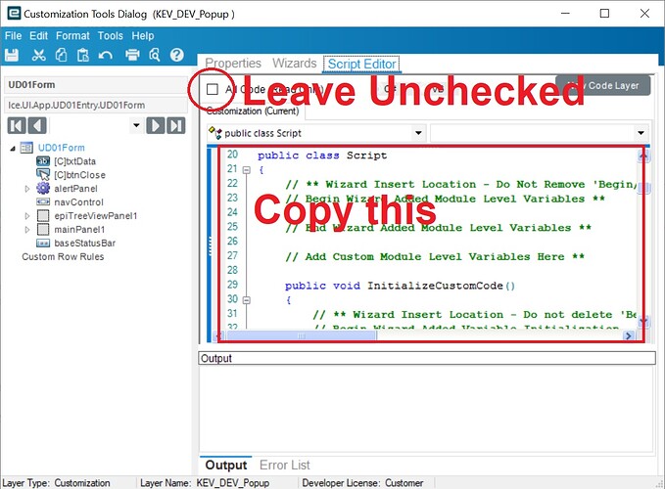The width and height of the screenshot is (665, 489).
Task: Collapse code block at line 21
Action: [247, 170]
